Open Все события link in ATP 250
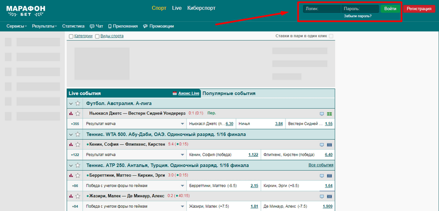 click(x=321, y=165)
